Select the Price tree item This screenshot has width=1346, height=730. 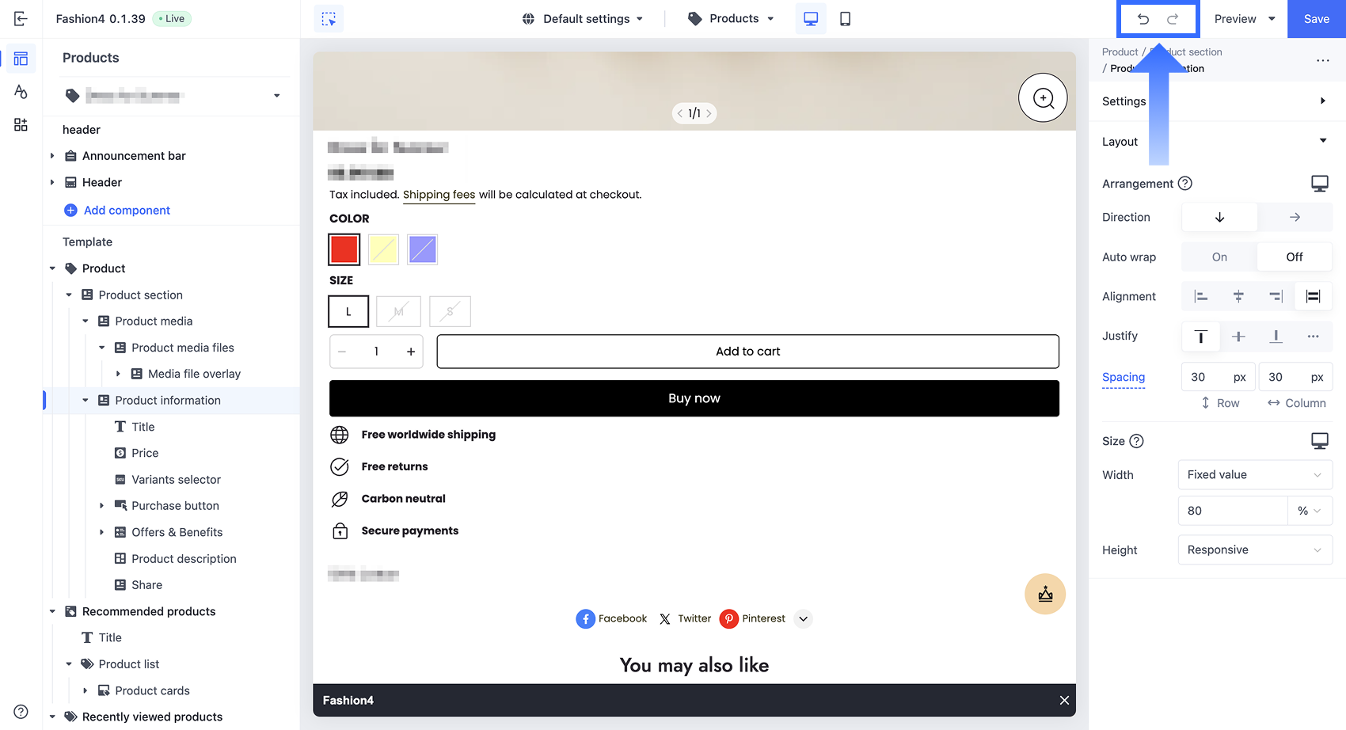[x=145, y=453]
